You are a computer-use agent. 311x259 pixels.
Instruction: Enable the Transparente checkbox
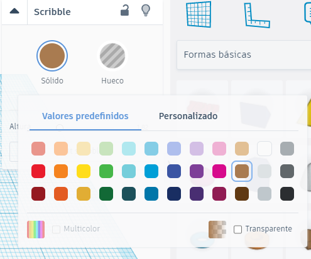(x=237, y=230)
